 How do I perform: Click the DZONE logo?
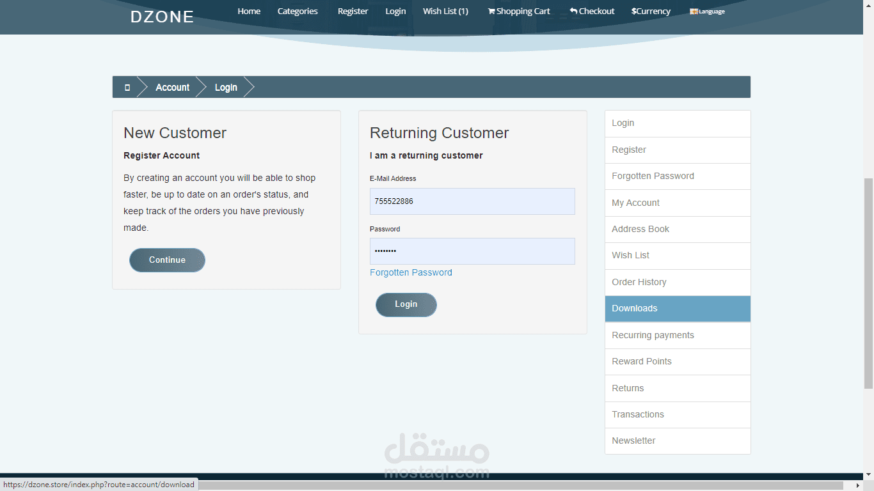pos(162,17)
